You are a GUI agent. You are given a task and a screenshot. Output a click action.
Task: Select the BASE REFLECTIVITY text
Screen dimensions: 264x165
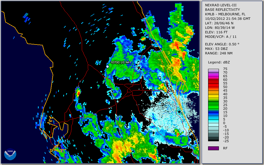click(x=223, y=10)
